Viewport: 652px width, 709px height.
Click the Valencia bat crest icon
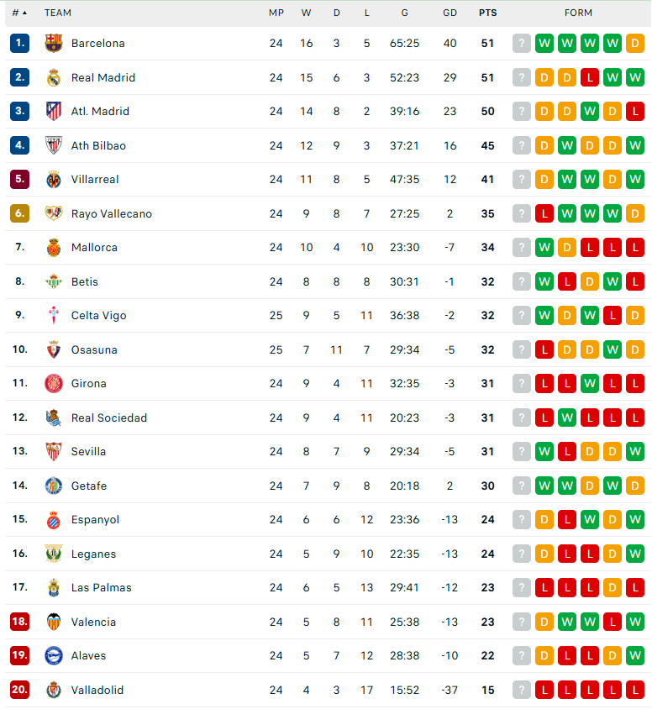[54, 622]
